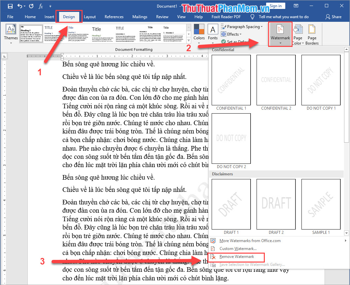
Task: Switch to the Mailings tab
Action: (140, 17)
